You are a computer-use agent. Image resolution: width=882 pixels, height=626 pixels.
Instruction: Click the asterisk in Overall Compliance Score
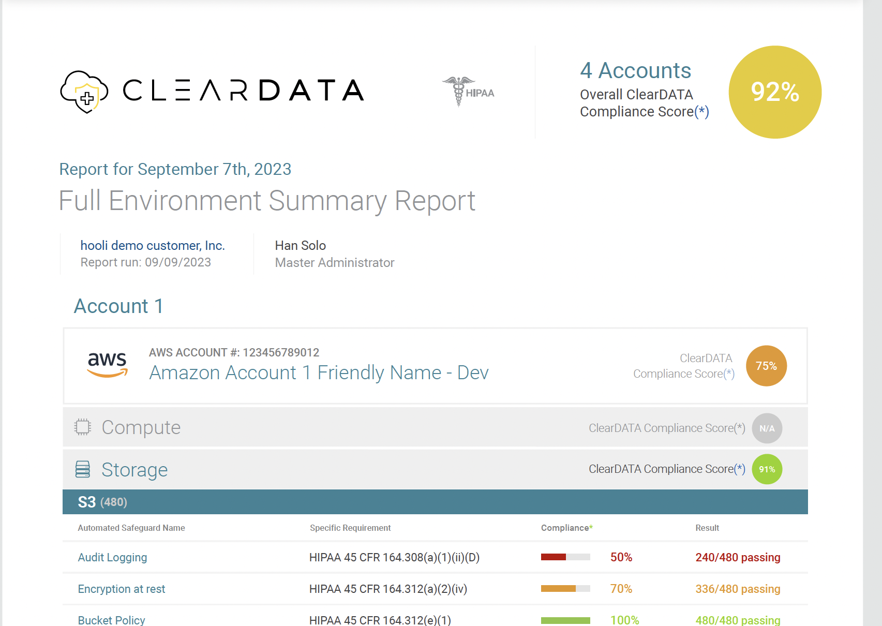coord(702,111)
